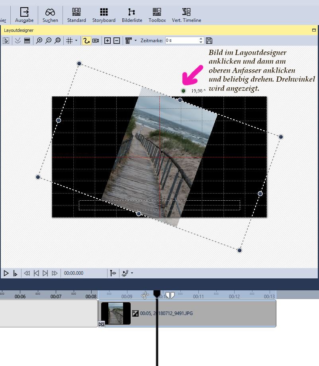Toggle the camera pan mode icon

pos(96,41)
